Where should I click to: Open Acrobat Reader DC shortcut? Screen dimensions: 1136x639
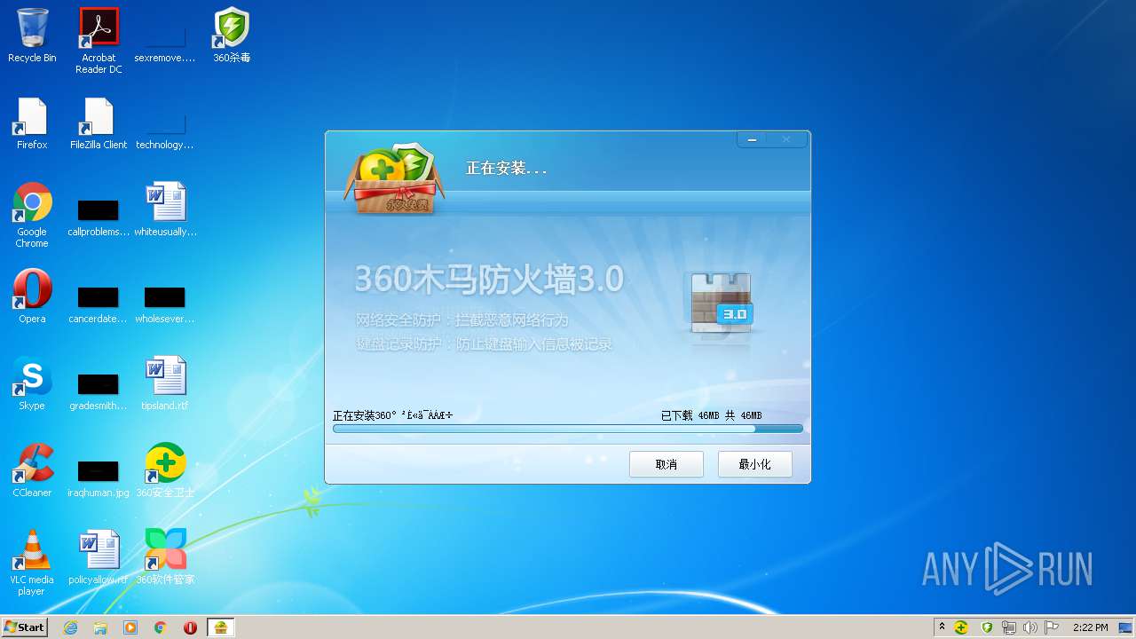pos(99,40)
